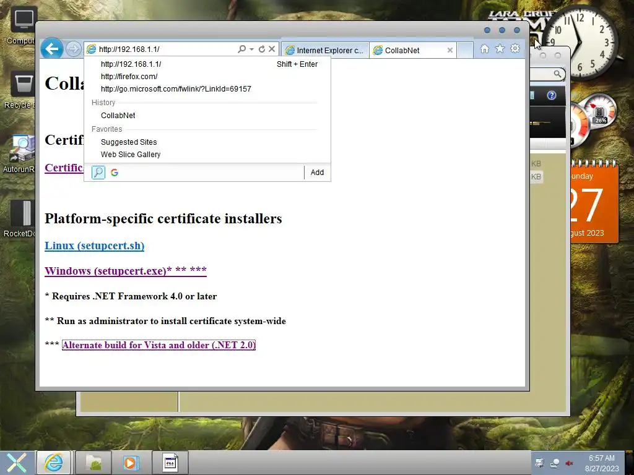Launch media player taskbar icon
The image size is (634, 475).
pyautogui.click(x=131, y=463)
